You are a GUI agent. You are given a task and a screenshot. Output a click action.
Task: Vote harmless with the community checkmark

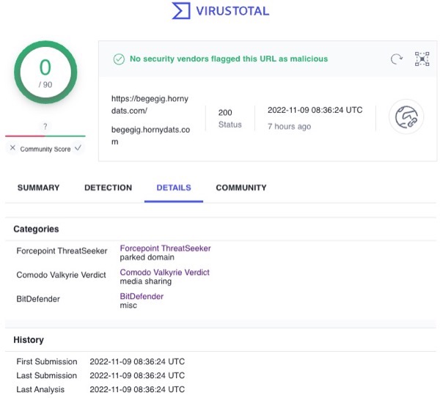point(78,147)
